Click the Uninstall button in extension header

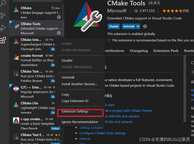129,26
